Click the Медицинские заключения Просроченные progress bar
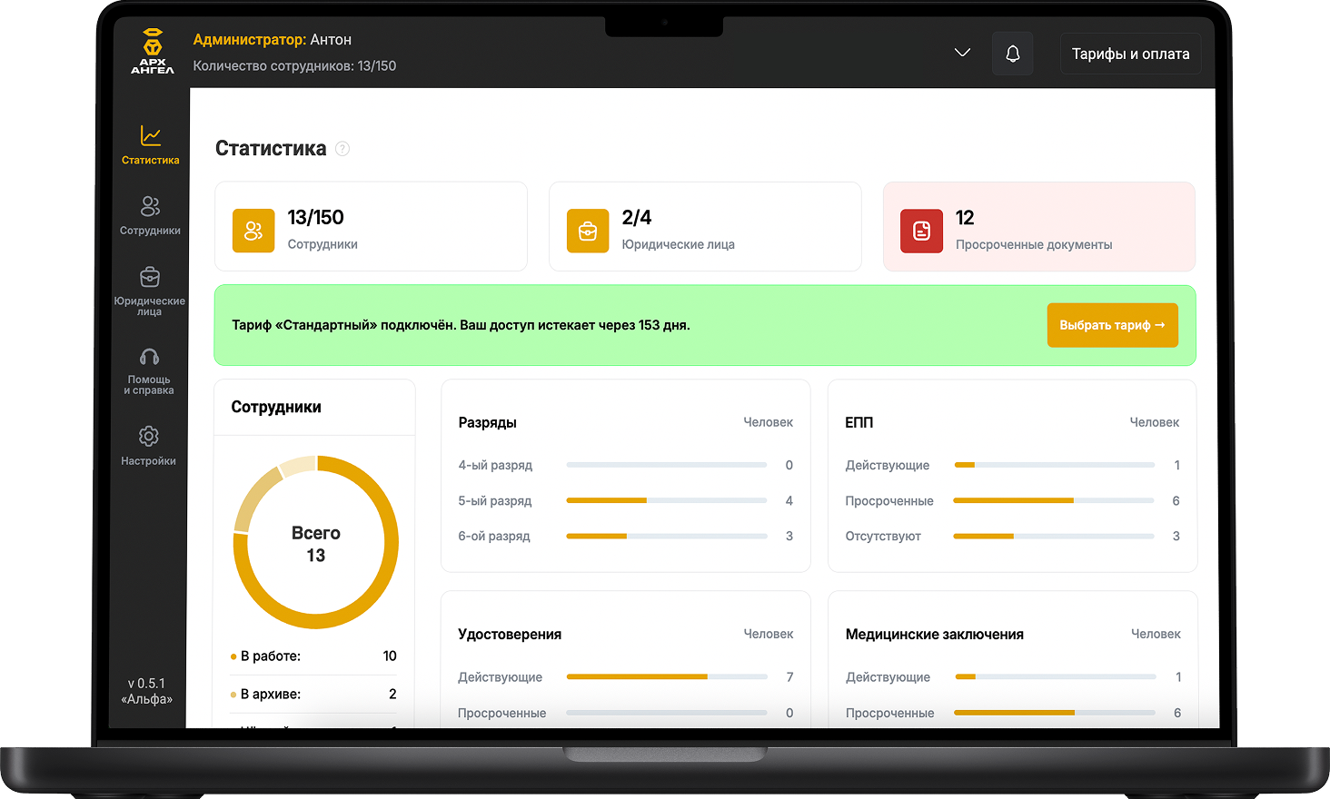1330x799 pixels. tap(1055, 713)
